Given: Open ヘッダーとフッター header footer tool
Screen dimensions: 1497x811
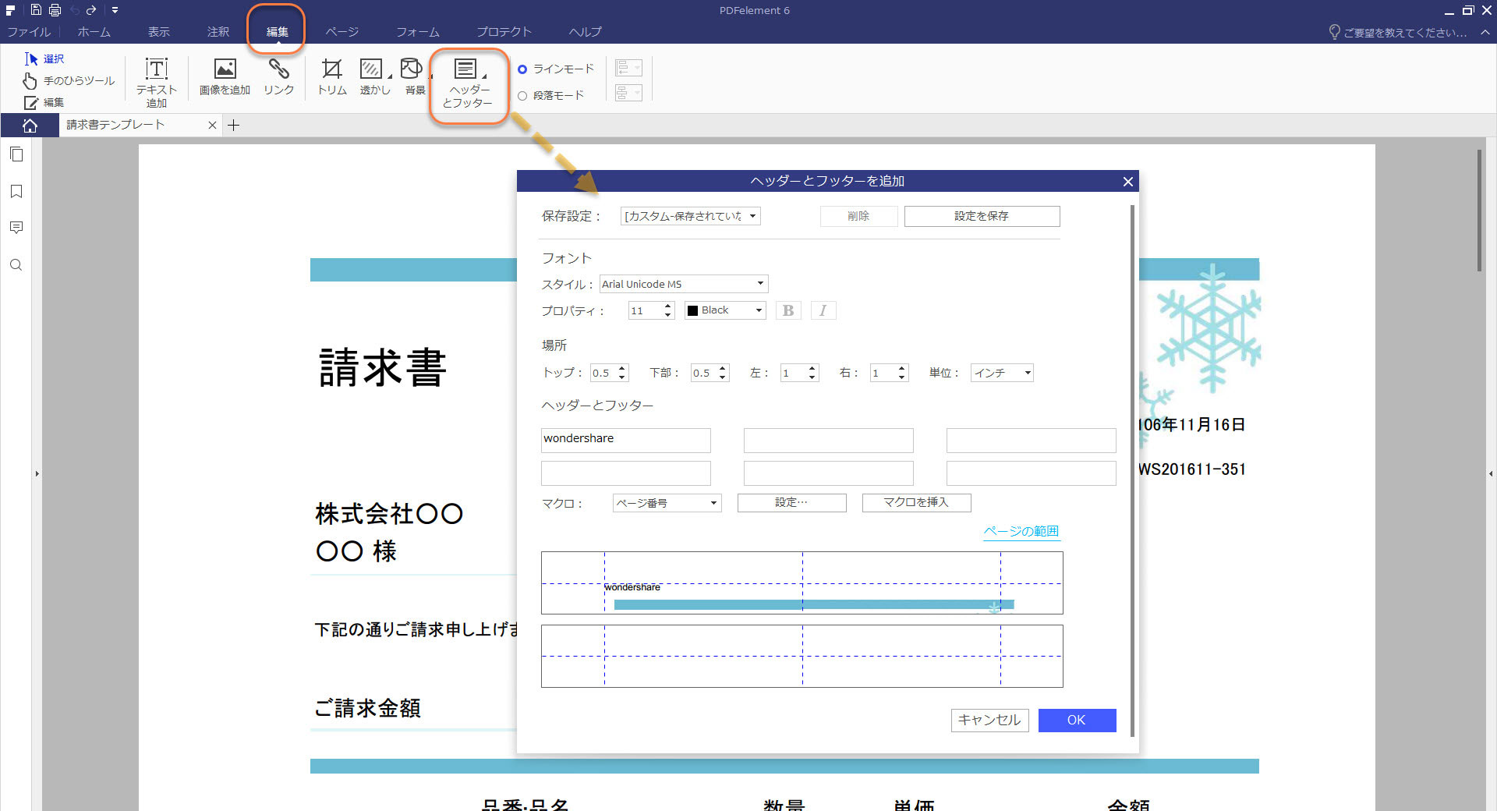Looking at the screenshot, I should [468, 83].
